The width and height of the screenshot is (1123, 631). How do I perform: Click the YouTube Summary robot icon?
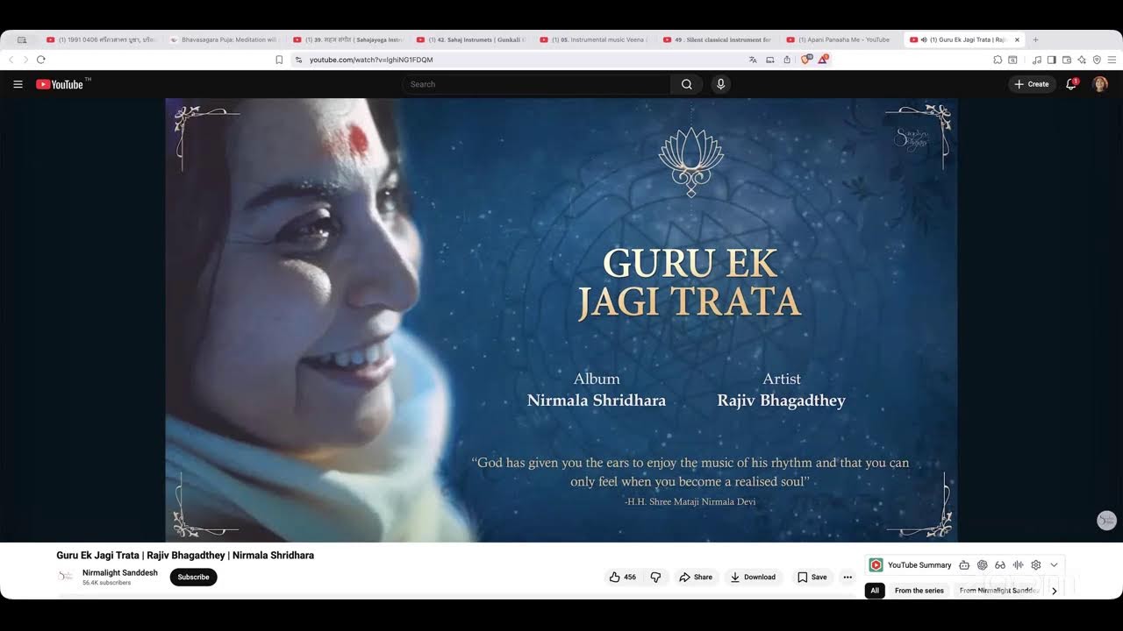pos(964,565)
